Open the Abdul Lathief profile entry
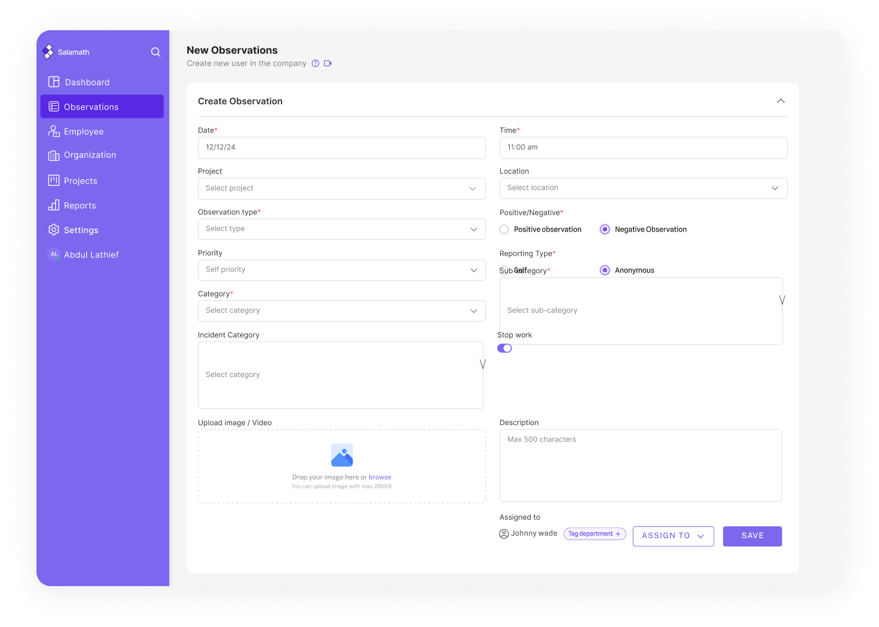Viewport: 879px width, 627px height. (83, 254)
